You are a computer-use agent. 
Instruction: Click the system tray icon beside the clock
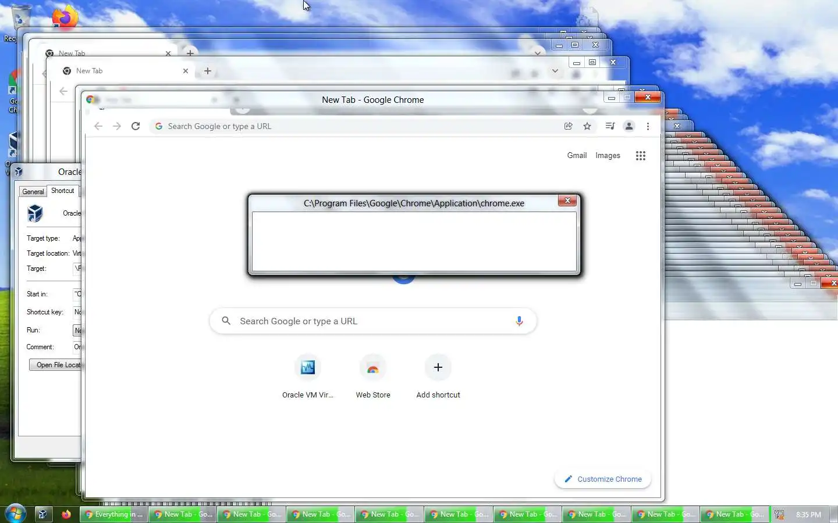pos(779,514)
